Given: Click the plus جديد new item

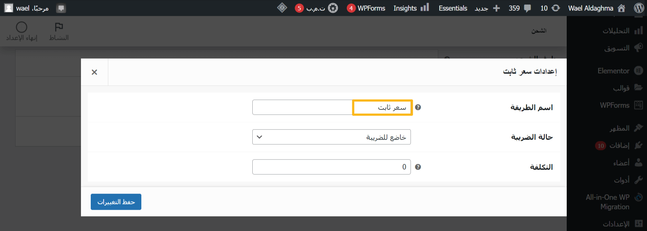Looking at the screenshot, I should click(487, 8).
